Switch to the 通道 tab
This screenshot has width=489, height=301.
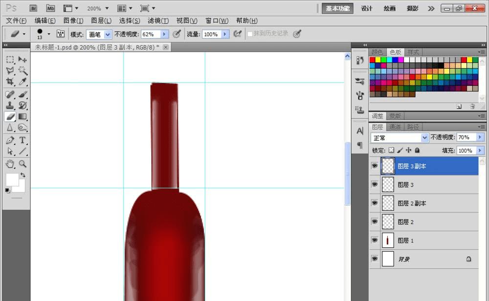point(395,127)
